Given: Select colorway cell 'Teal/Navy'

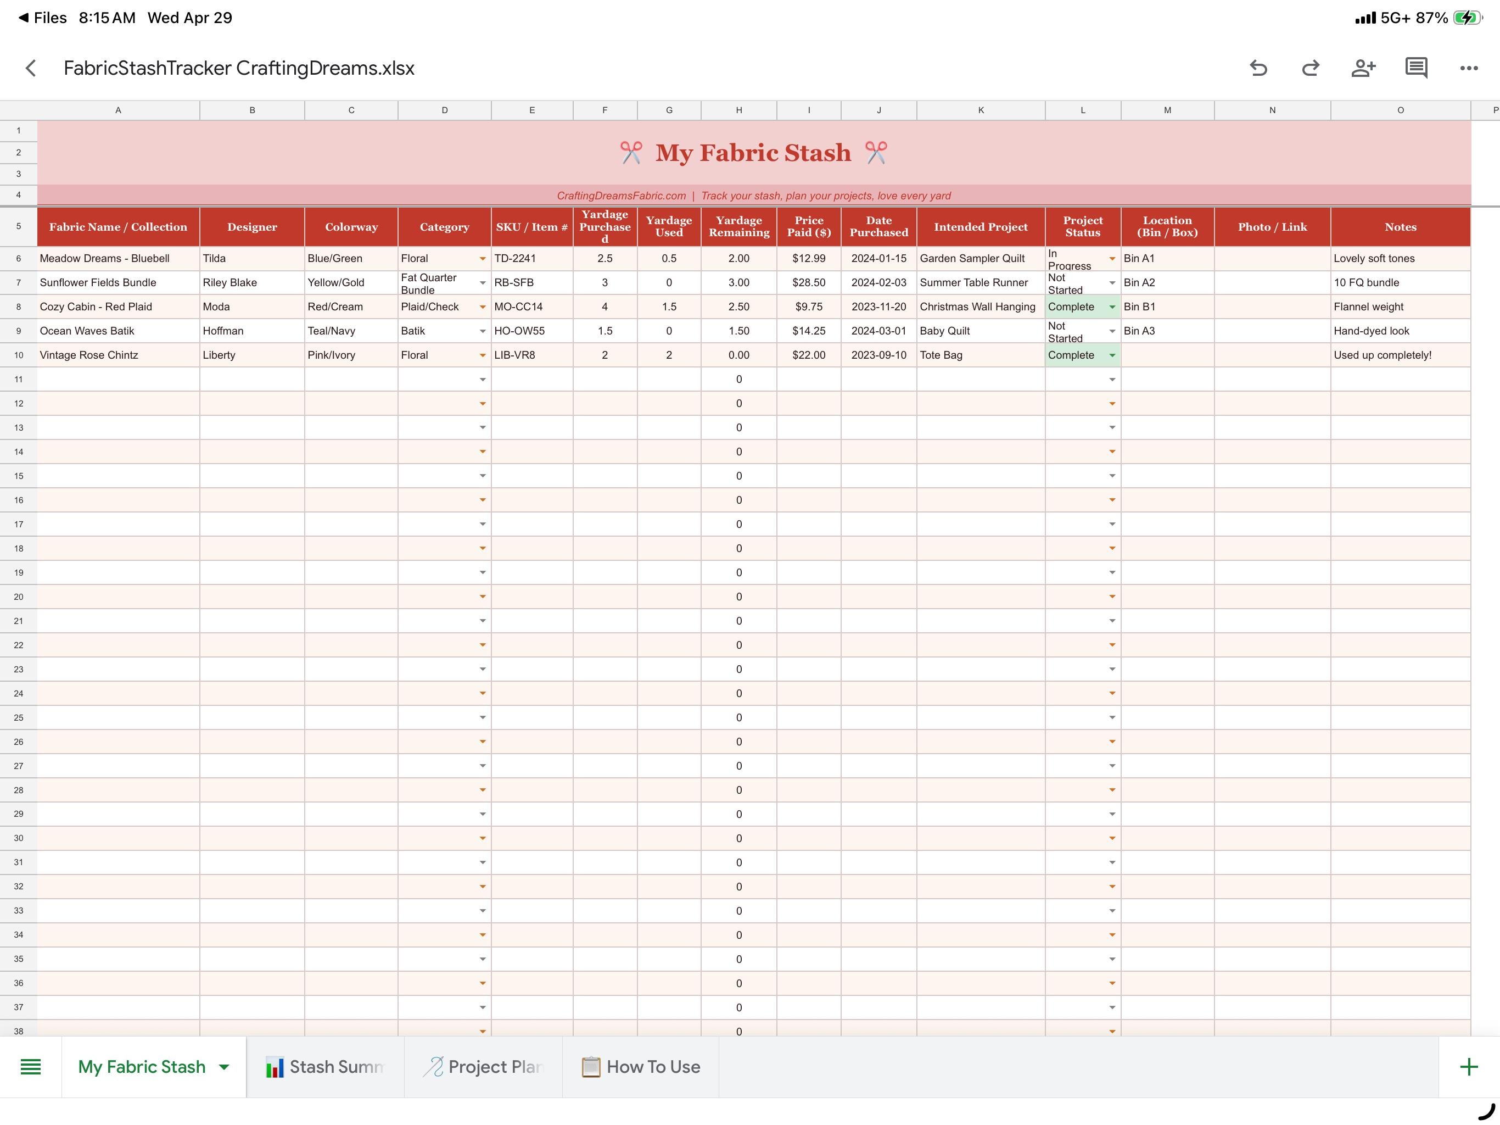Looking at the screenshot, I should click(351, 331).
